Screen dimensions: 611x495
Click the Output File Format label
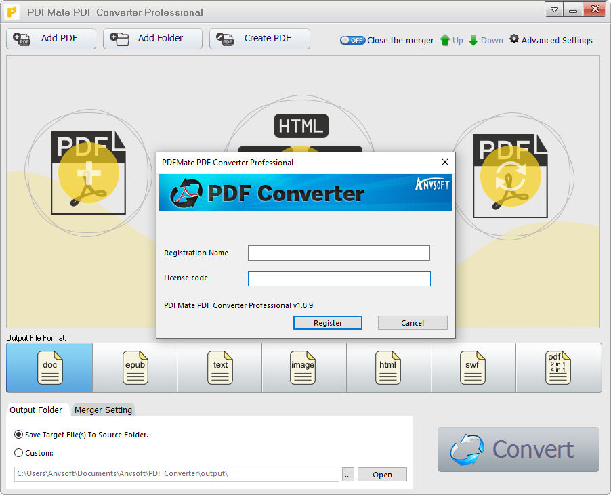point(36,338)
